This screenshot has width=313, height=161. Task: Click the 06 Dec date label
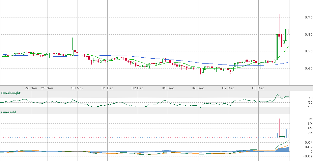click(x=198, y=88)
